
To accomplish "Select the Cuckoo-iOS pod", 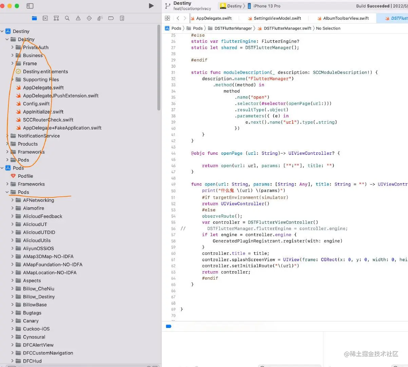I will [36, 329].
